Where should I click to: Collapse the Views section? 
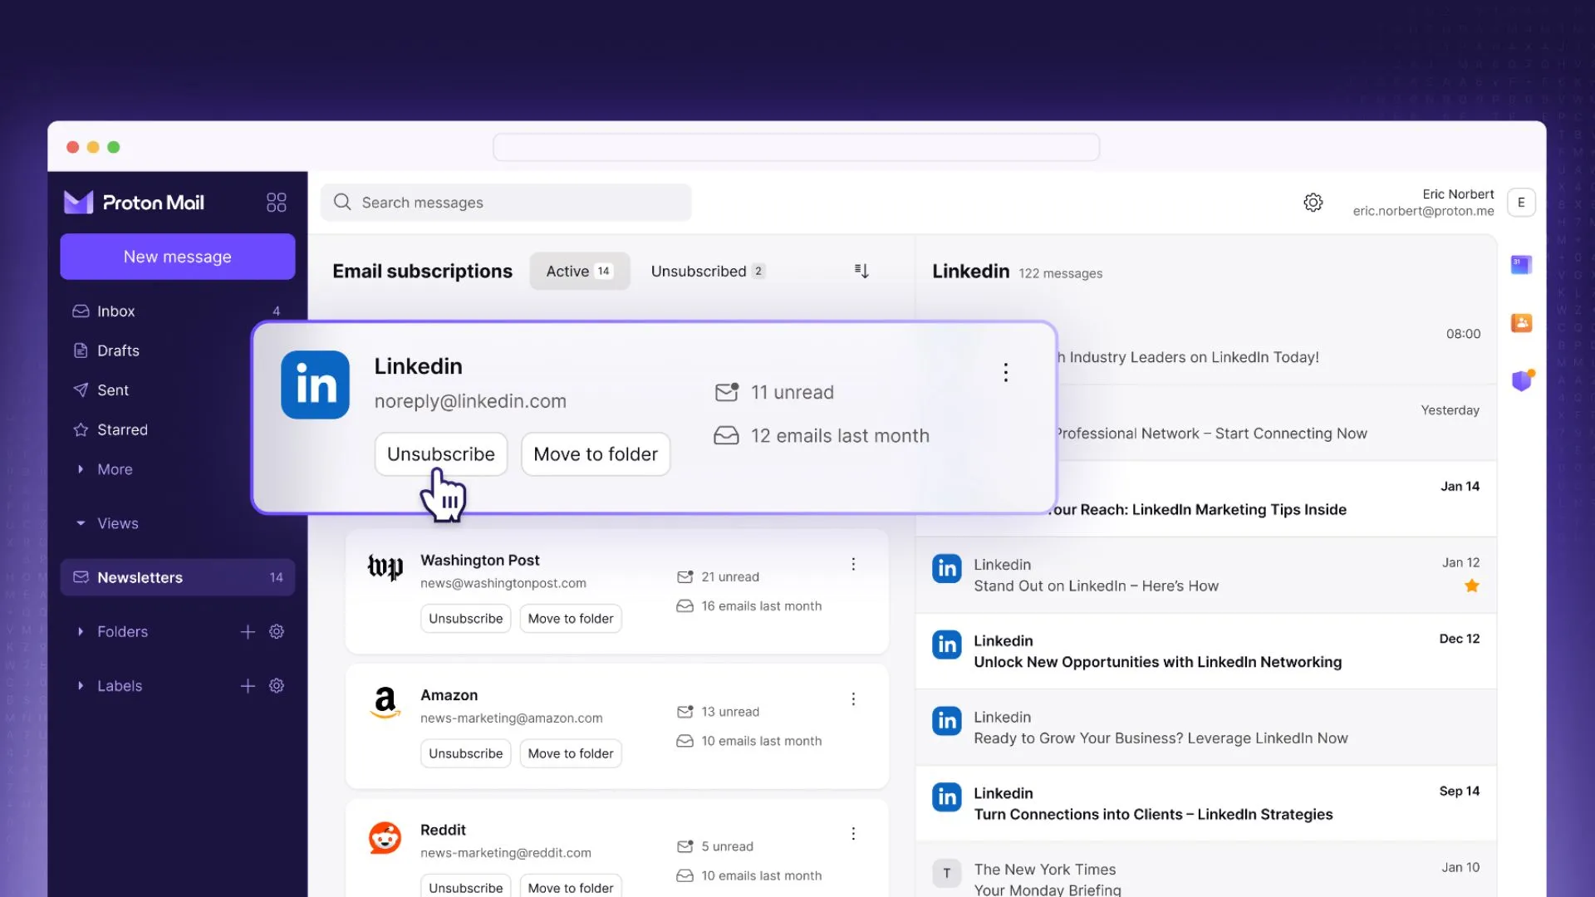click(x=80, y=523)
